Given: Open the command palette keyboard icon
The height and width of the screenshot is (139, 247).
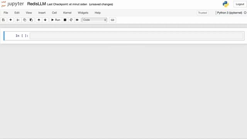Looking at the screenshot, I should tap(112, 20).
